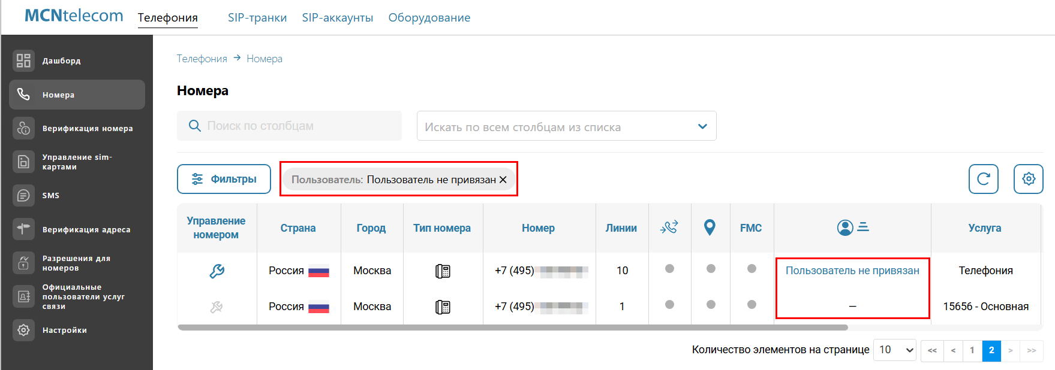Screen dimensions: 1055x370
Task: Click the horizontal table scrollbar
Action: click(513, 327)
